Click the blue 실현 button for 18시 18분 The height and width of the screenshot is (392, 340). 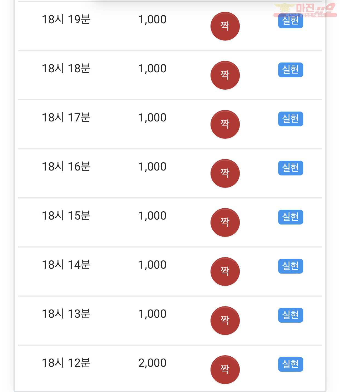291,70
